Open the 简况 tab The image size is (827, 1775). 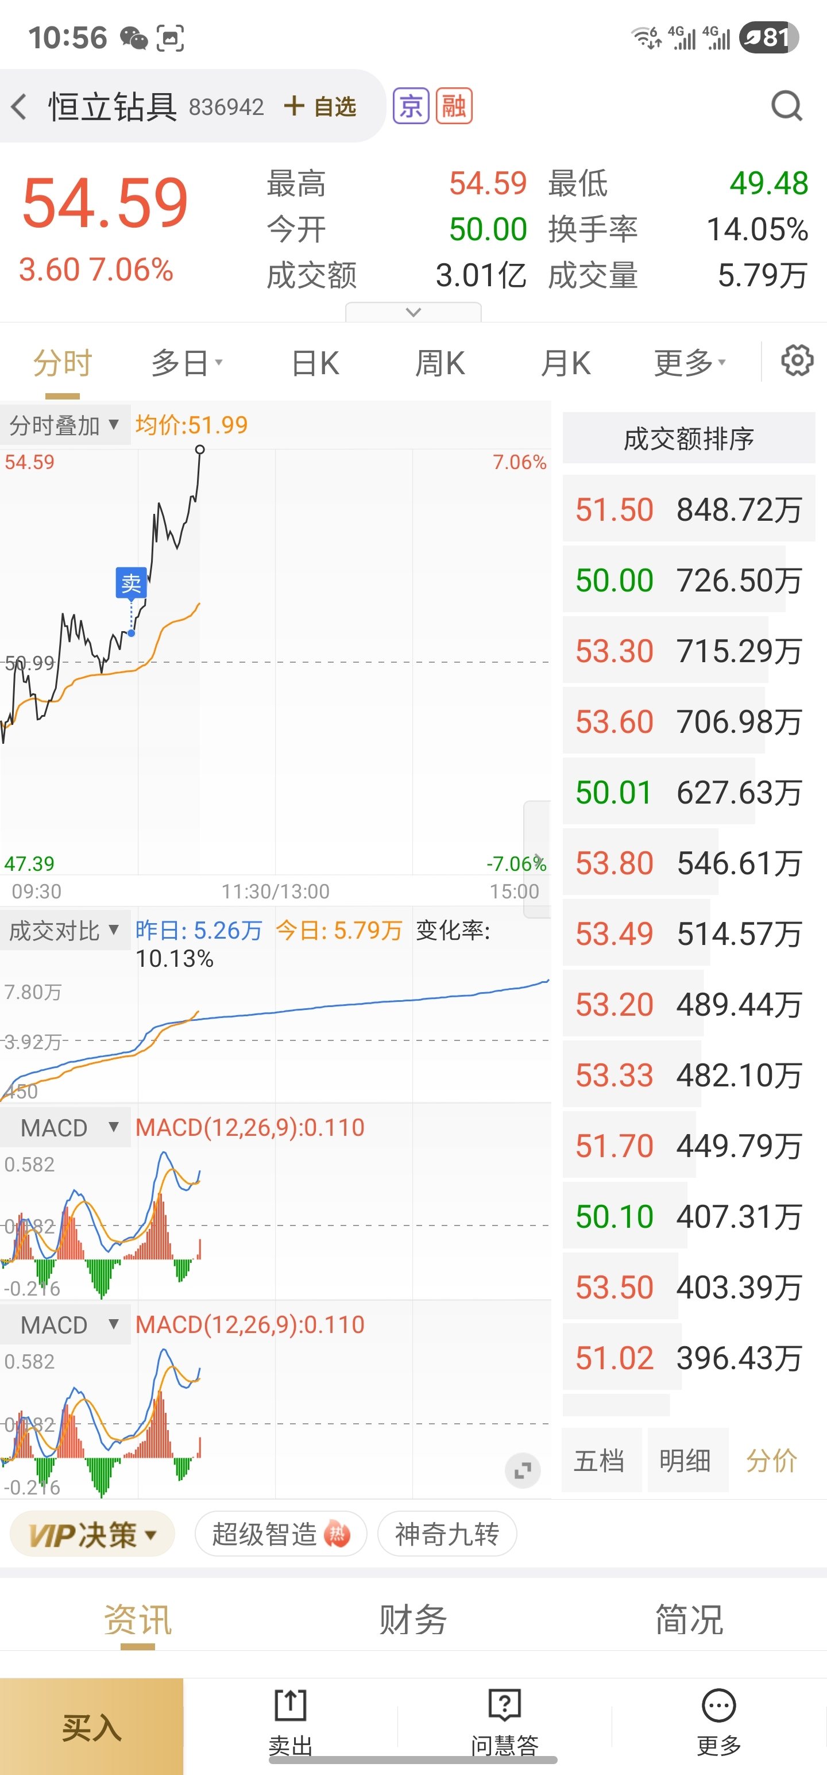point(689,1619)
